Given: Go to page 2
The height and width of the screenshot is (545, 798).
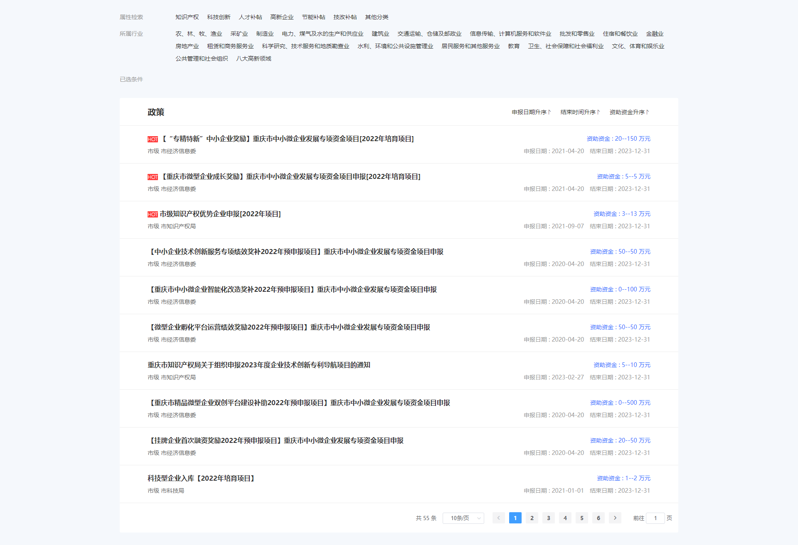Looking at the screenshot, I should click(532, 518).
